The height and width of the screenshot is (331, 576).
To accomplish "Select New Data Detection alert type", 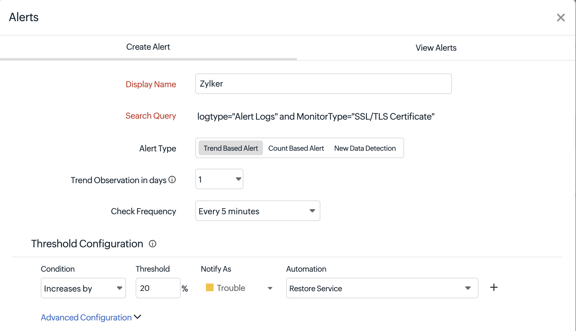I will coord(365,148).
